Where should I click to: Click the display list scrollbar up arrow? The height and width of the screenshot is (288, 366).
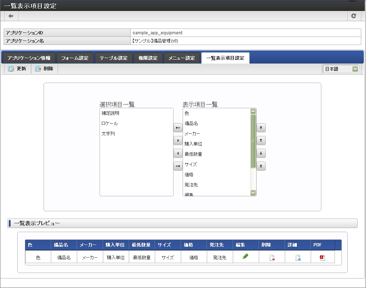coord(253,111)
